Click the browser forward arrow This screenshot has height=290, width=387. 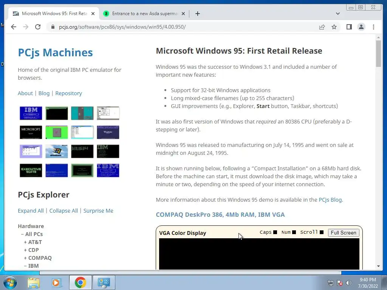coord(26,27)
